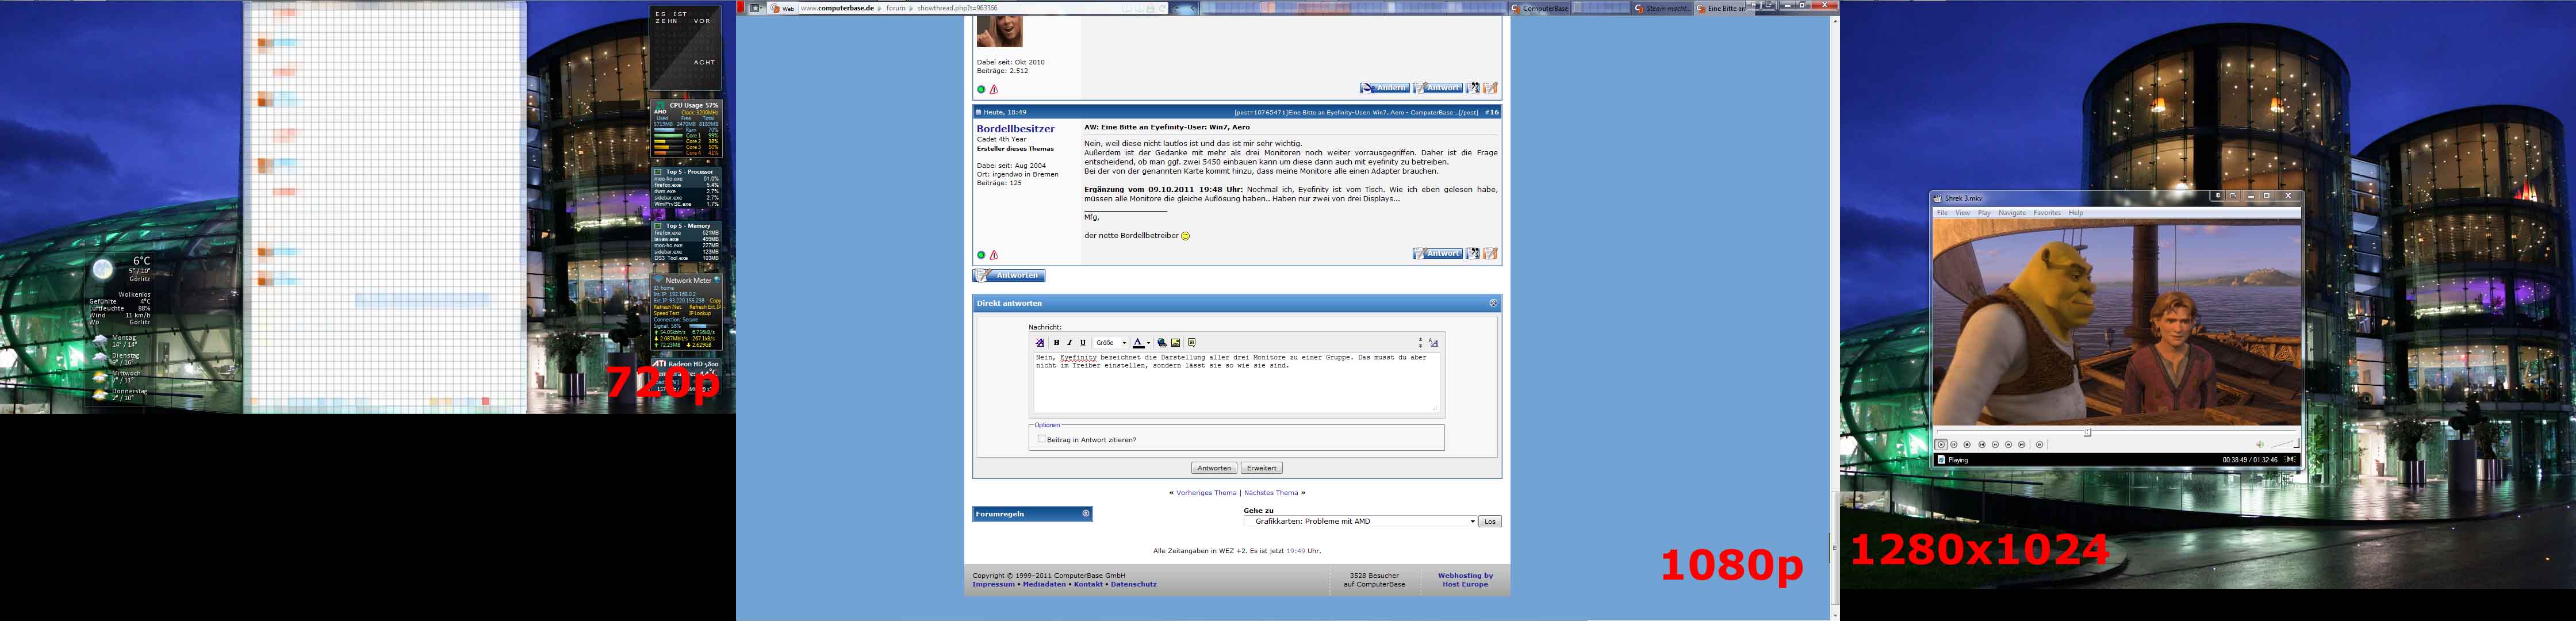Click the mute speaker icon in player
The image size is (2576, 621).
[x=2260, y=445]
